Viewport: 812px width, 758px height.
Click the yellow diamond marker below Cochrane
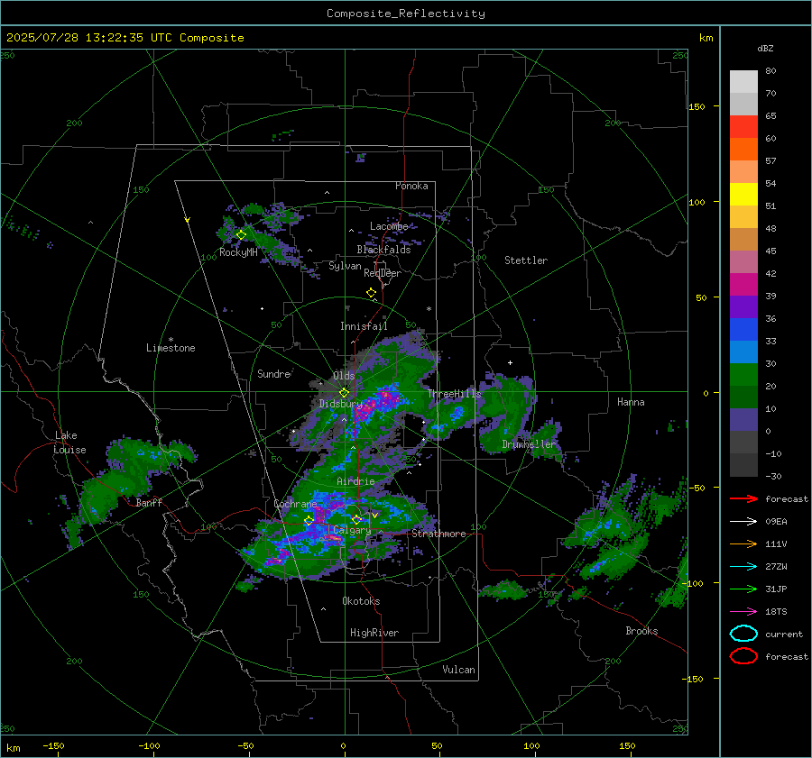309,521
